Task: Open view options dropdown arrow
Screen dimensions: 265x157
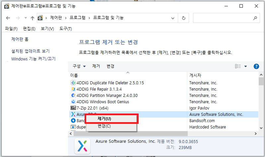Action: [x=245, y=66]
